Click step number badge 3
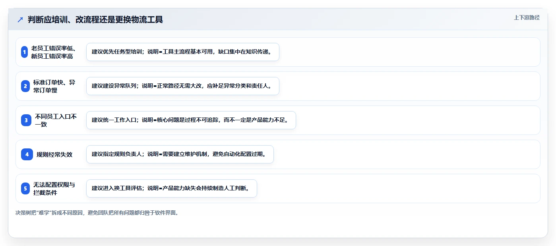 (26, 120)
